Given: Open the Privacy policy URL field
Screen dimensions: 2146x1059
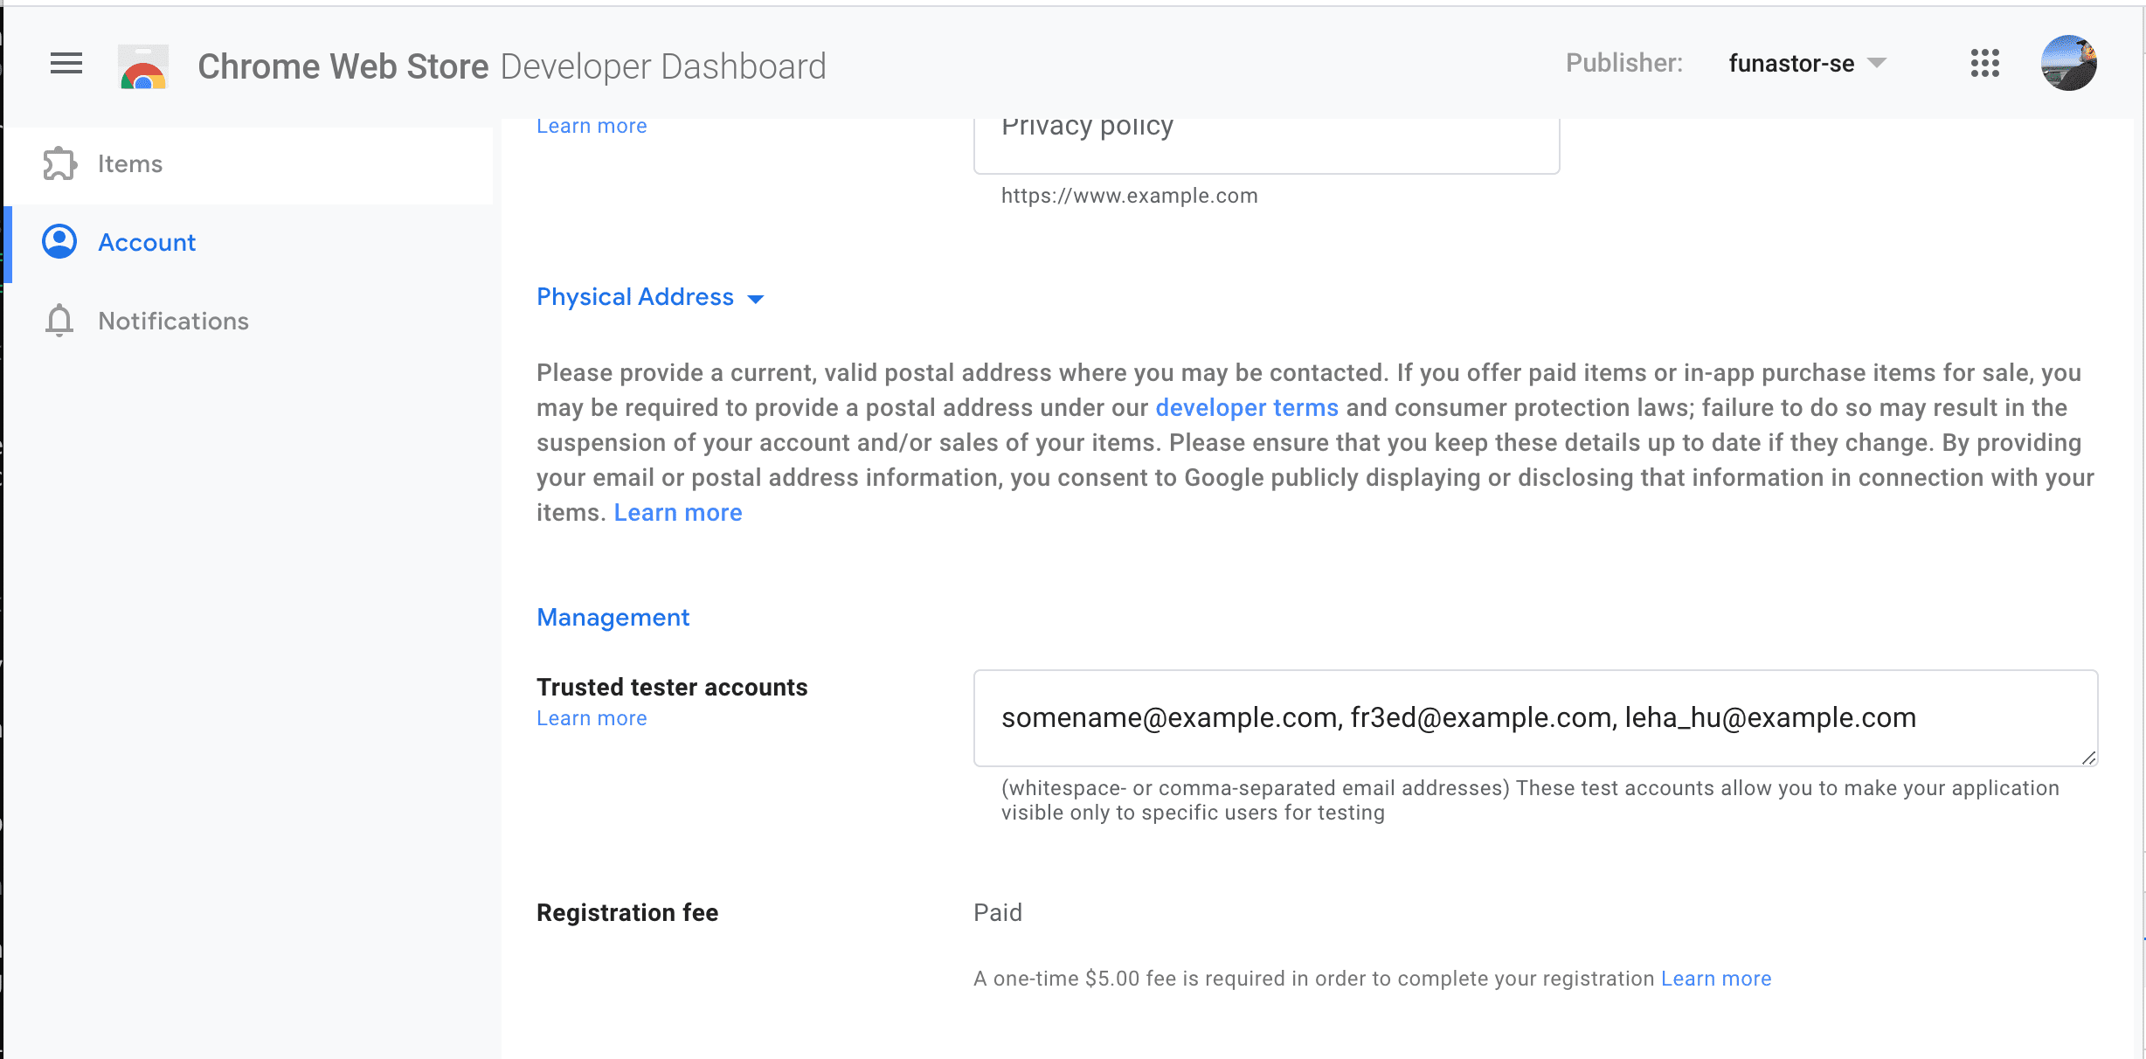Looking at the screenshot, I should tap(1264, 134).
